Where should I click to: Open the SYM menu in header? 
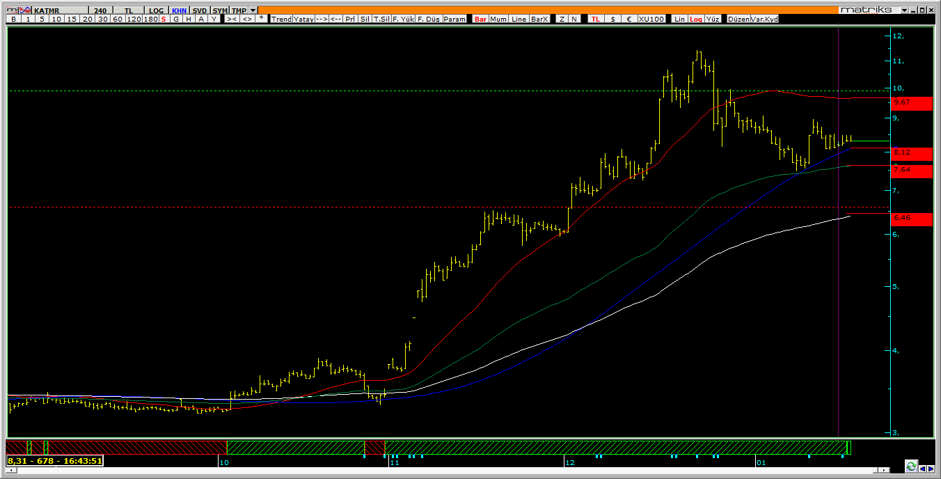pos(219,10)
